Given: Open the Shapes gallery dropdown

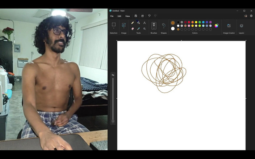Looking at the screenshot, I should click(x=164, y=29).
